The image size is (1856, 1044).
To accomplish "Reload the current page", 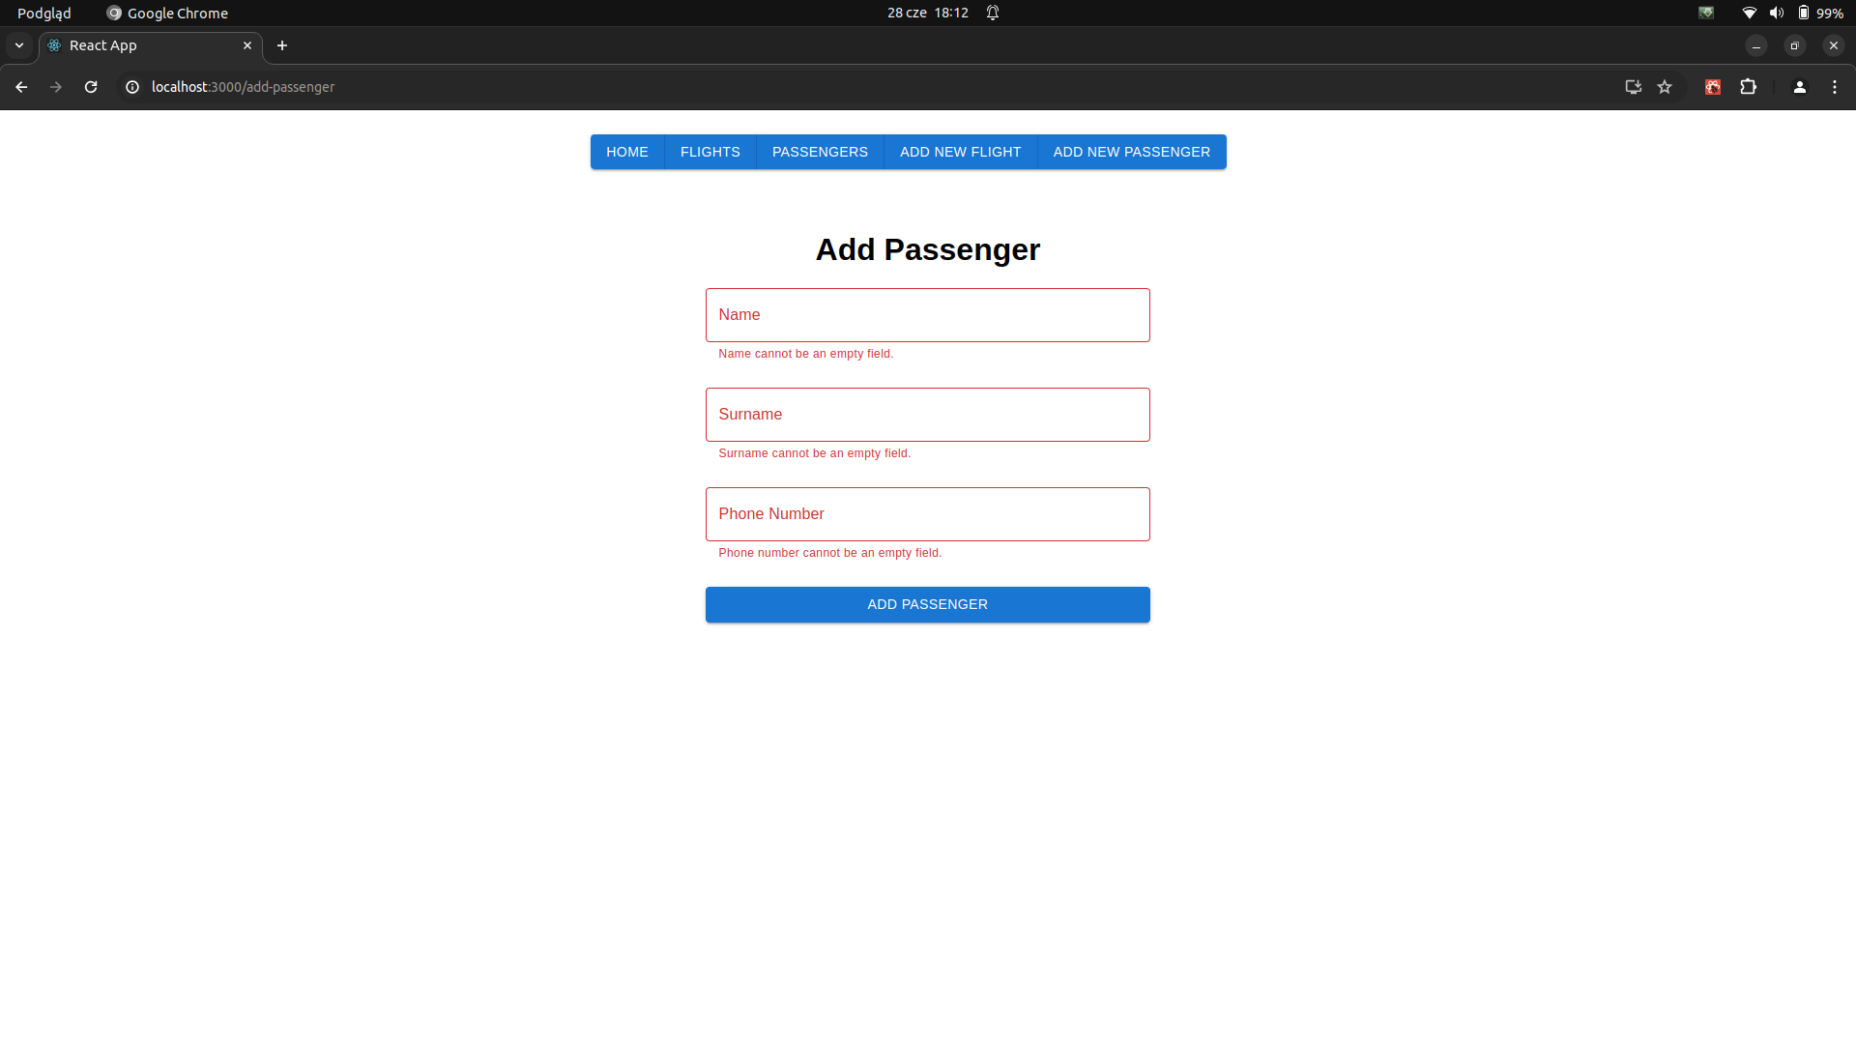I will pyautogui.click(x=91, y=87).
